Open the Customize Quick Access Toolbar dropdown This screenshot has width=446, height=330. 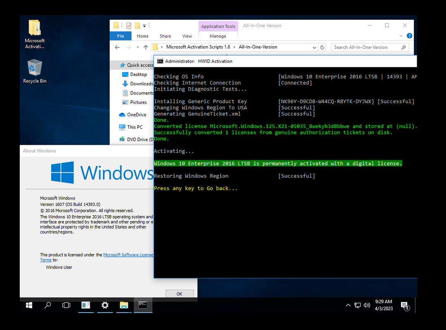click(144, 26)
